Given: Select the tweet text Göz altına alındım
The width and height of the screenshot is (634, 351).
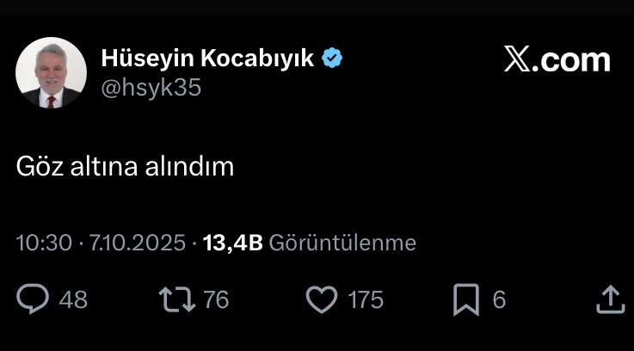Looking at the screenshot, I should [x=125, y=167].
